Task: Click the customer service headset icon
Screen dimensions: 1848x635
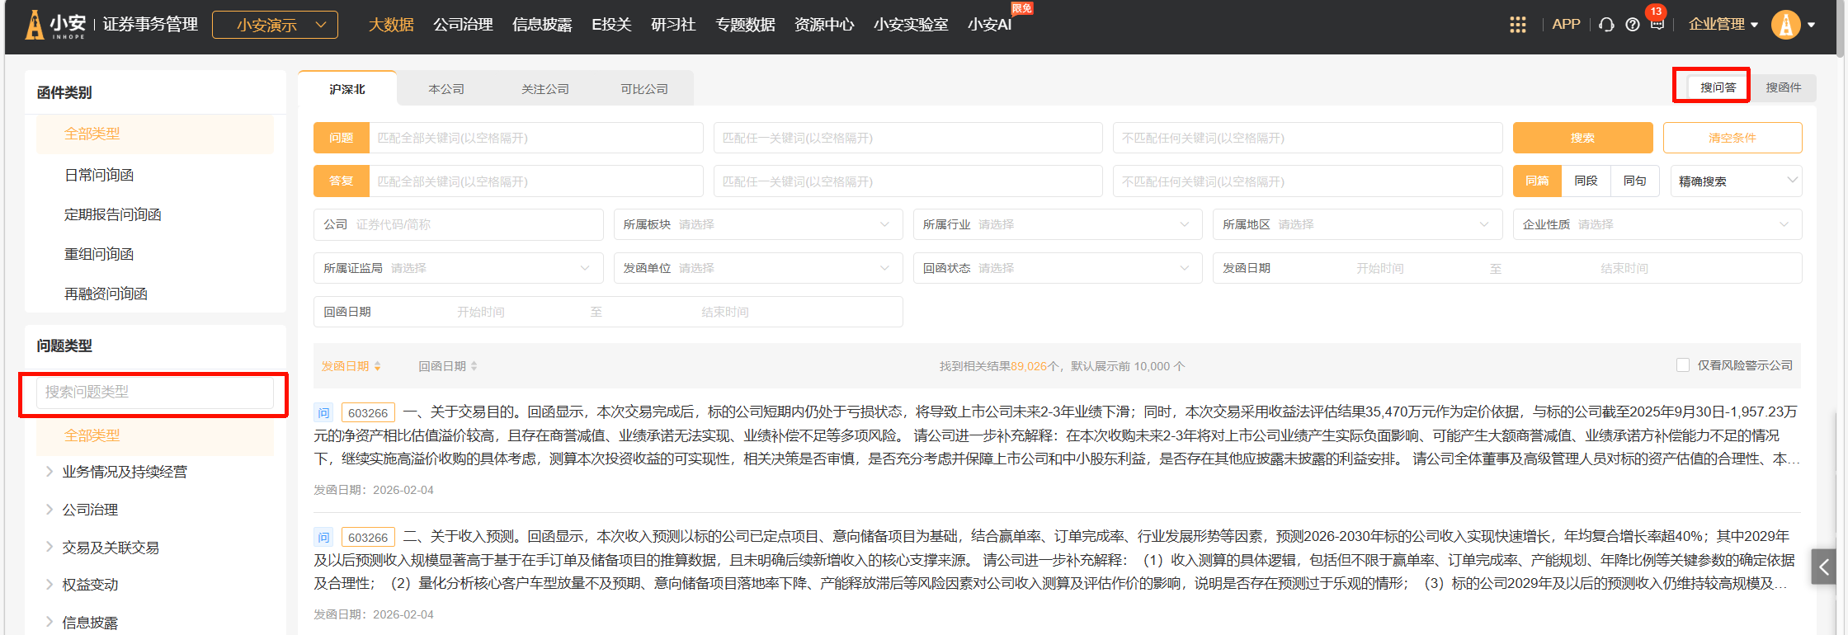Action: (1605, 25)
